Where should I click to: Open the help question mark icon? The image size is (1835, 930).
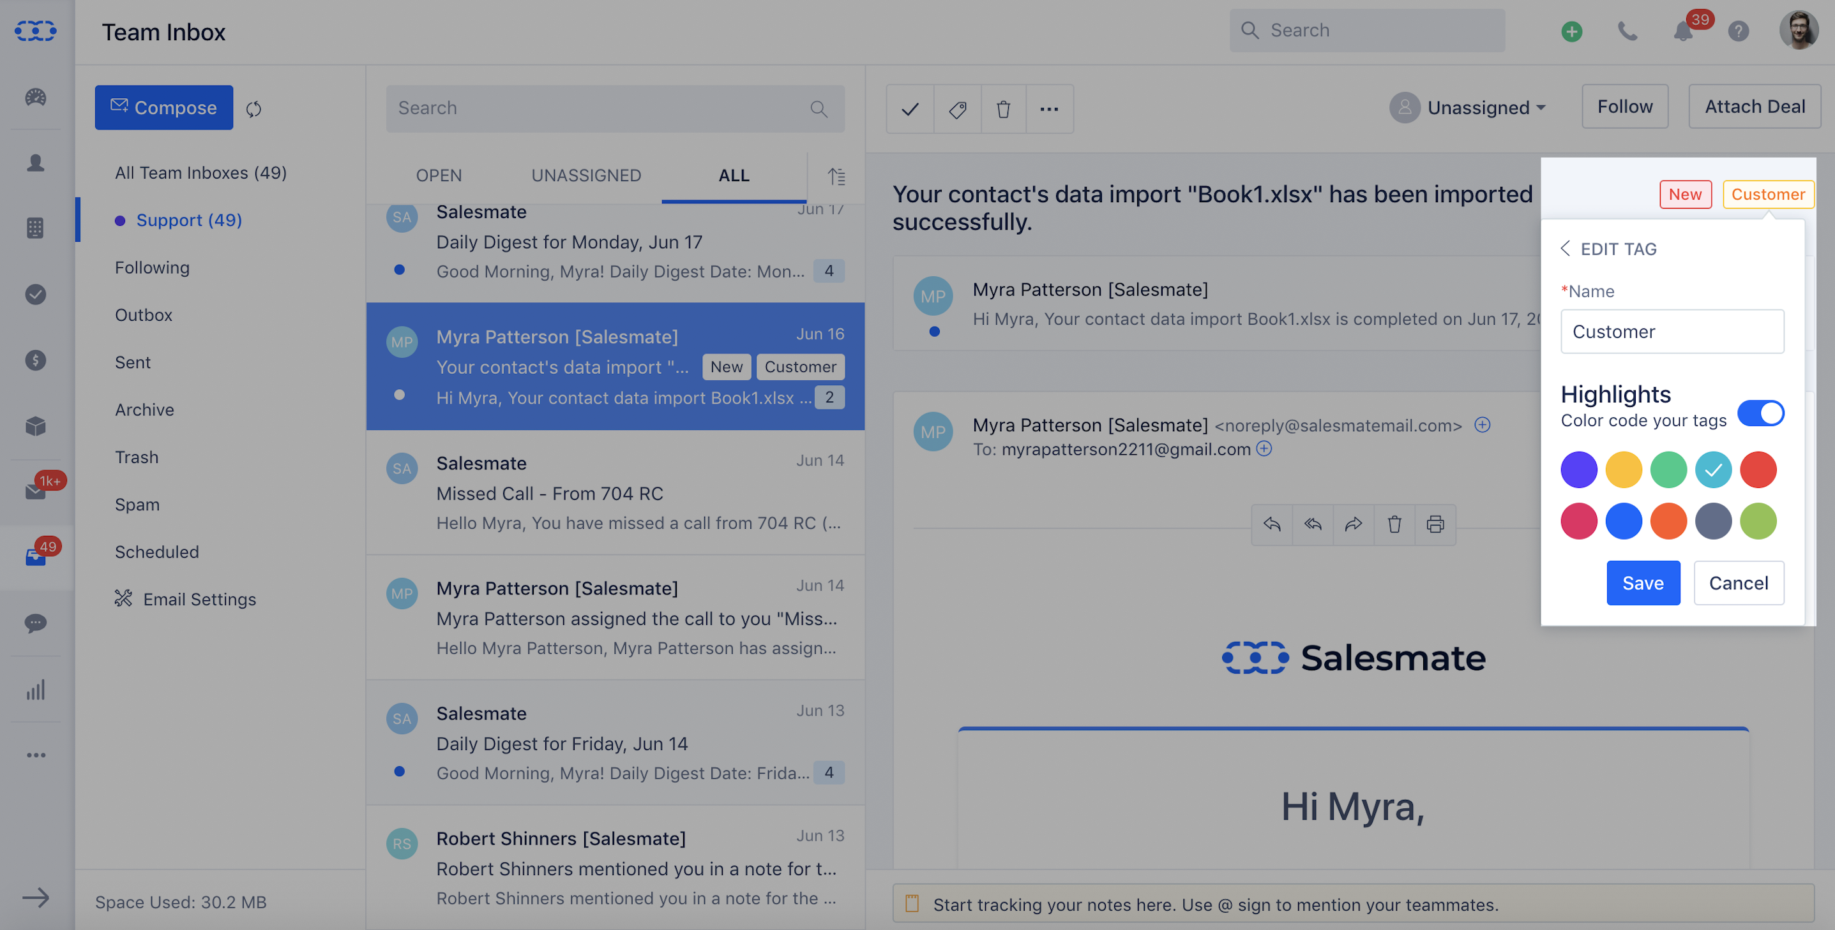(x=1739, y=31)
